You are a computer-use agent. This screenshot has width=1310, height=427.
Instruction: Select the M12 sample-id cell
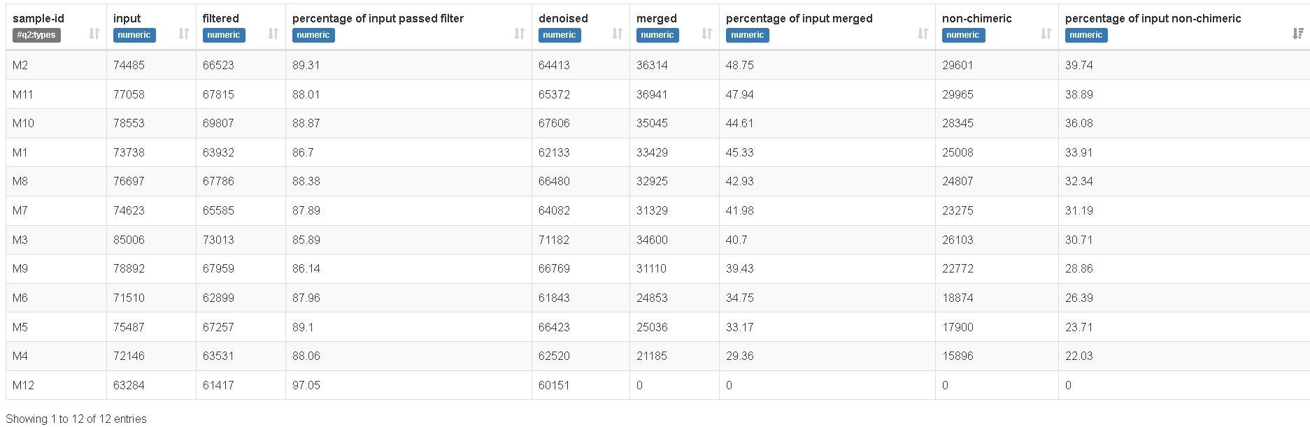point(23,385)
